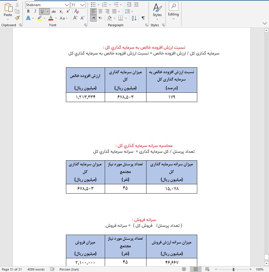The width and height of the screenshot is (269, 272).
Task: Toggle Underline formatting
Action: (x=42, y=11)
